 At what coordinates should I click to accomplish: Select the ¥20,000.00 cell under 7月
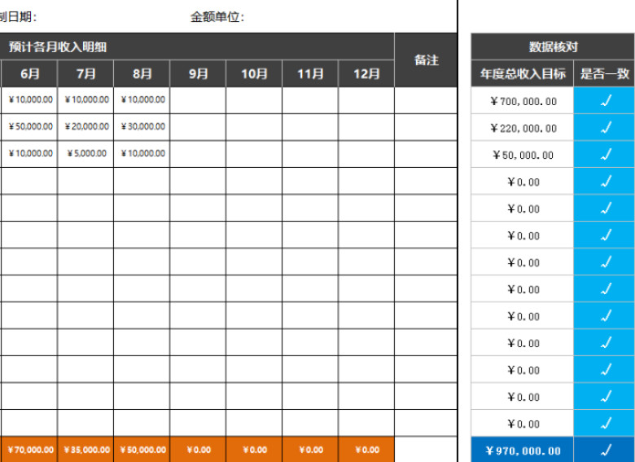pos(85,127)
